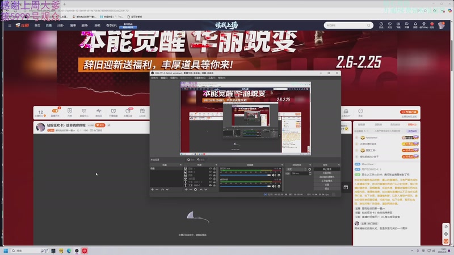This screenshot has width=454, height=255.
Task: Mute the 桌面音频 speaker icon in mixer
Action: (x=274, y=186)
